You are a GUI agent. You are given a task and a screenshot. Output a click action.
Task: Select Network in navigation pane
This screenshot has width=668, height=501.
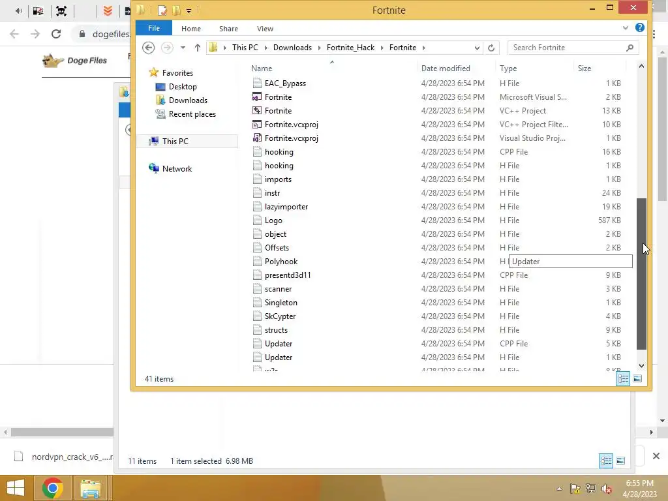click(x=177, y=169)
